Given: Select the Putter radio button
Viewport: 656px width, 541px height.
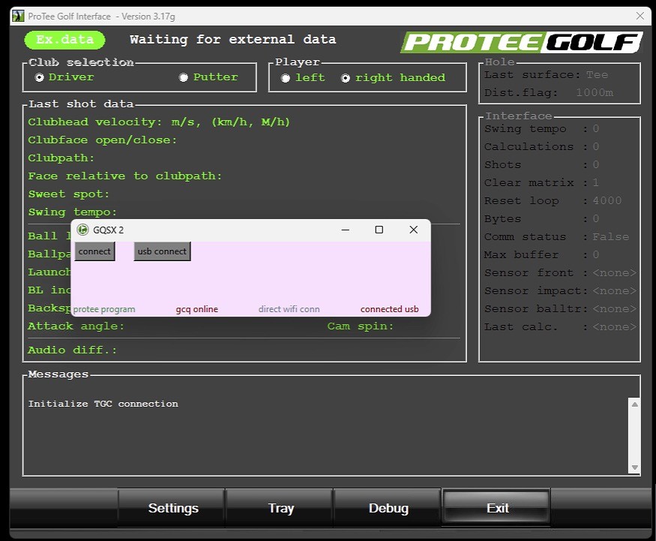Looking at the screenshot, I should click(x=183, y=77).
